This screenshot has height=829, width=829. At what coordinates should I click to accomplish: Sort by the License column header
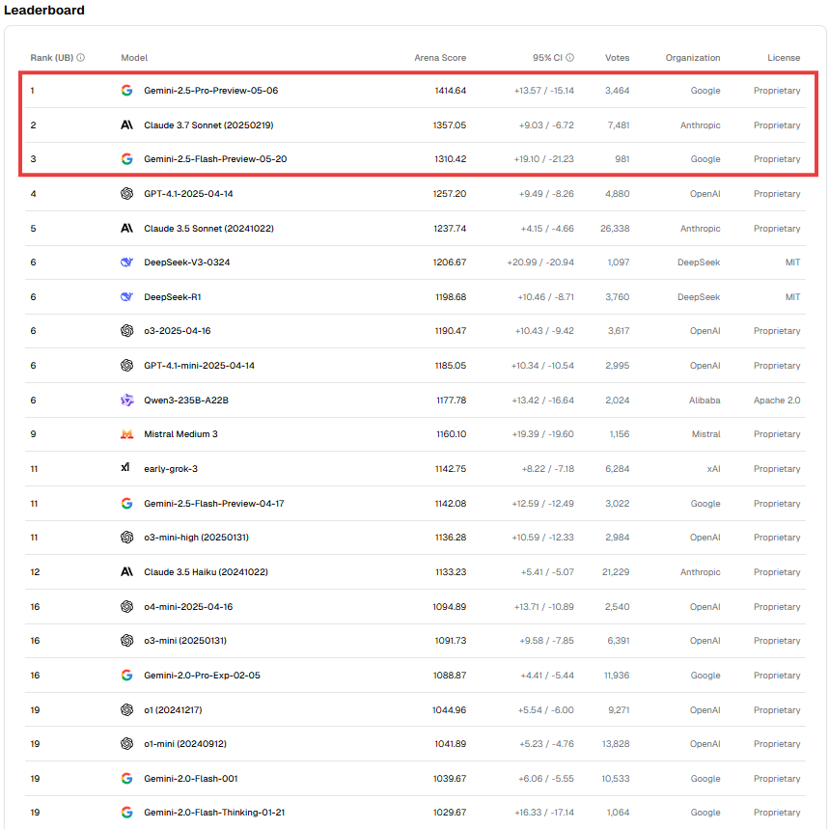(784, 58)
